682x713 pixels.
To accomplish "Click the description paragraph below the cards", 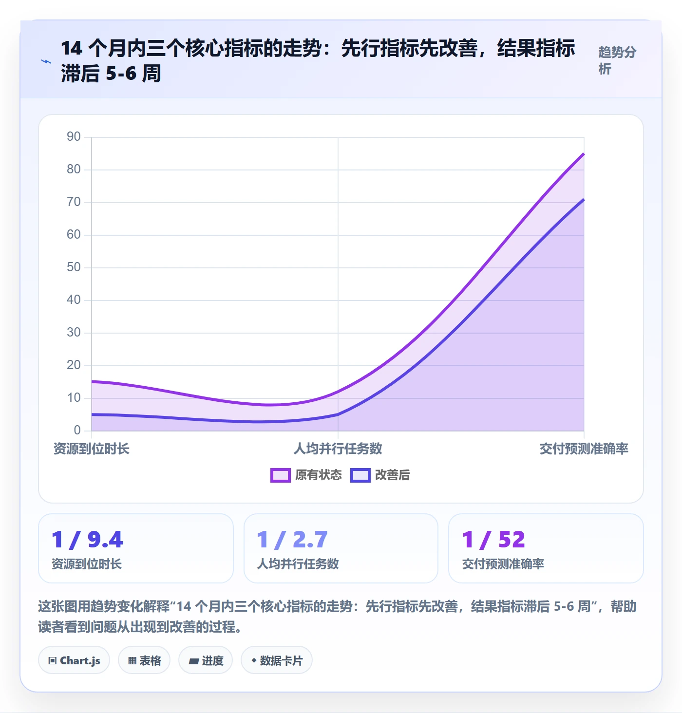I will [338, 616].
